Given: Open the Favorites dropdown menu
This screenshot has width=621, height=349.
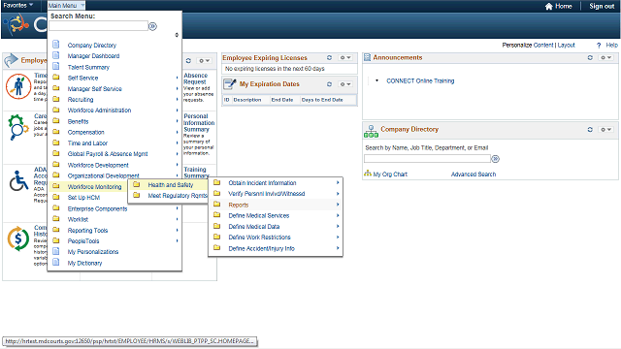Looking at the screenshot, I should pyautogui.click(x=17, y=5).
